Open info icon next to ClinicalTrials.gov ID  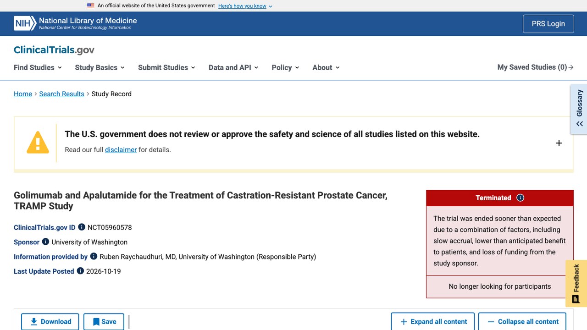pyautogui.click(x=82, y=227)
